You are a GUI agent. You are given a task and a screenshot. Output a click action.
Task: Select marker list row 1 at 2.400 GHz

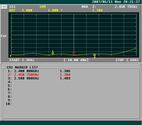pyautogui.click(x=39, y=71)
